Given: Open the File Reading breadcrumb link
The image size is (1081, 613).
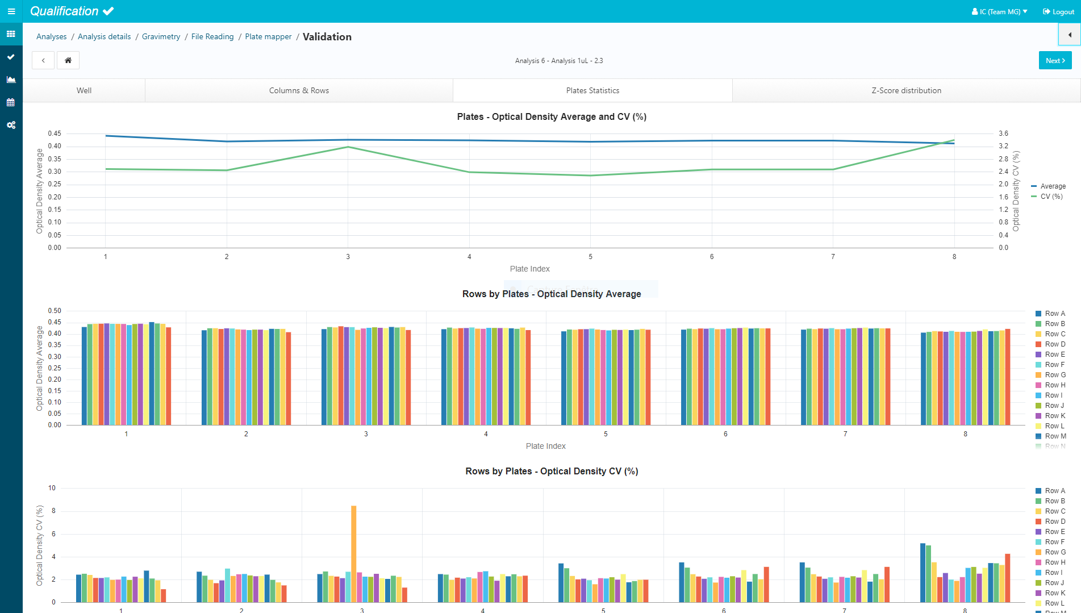Looking at the screenshot, I should click(212, 37).
